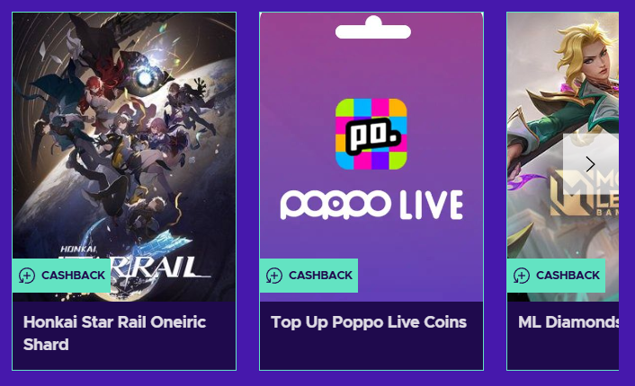Click the glowing orb in Honkai artwork
Viewport: 635px width, 386px height.
[145, 79]
